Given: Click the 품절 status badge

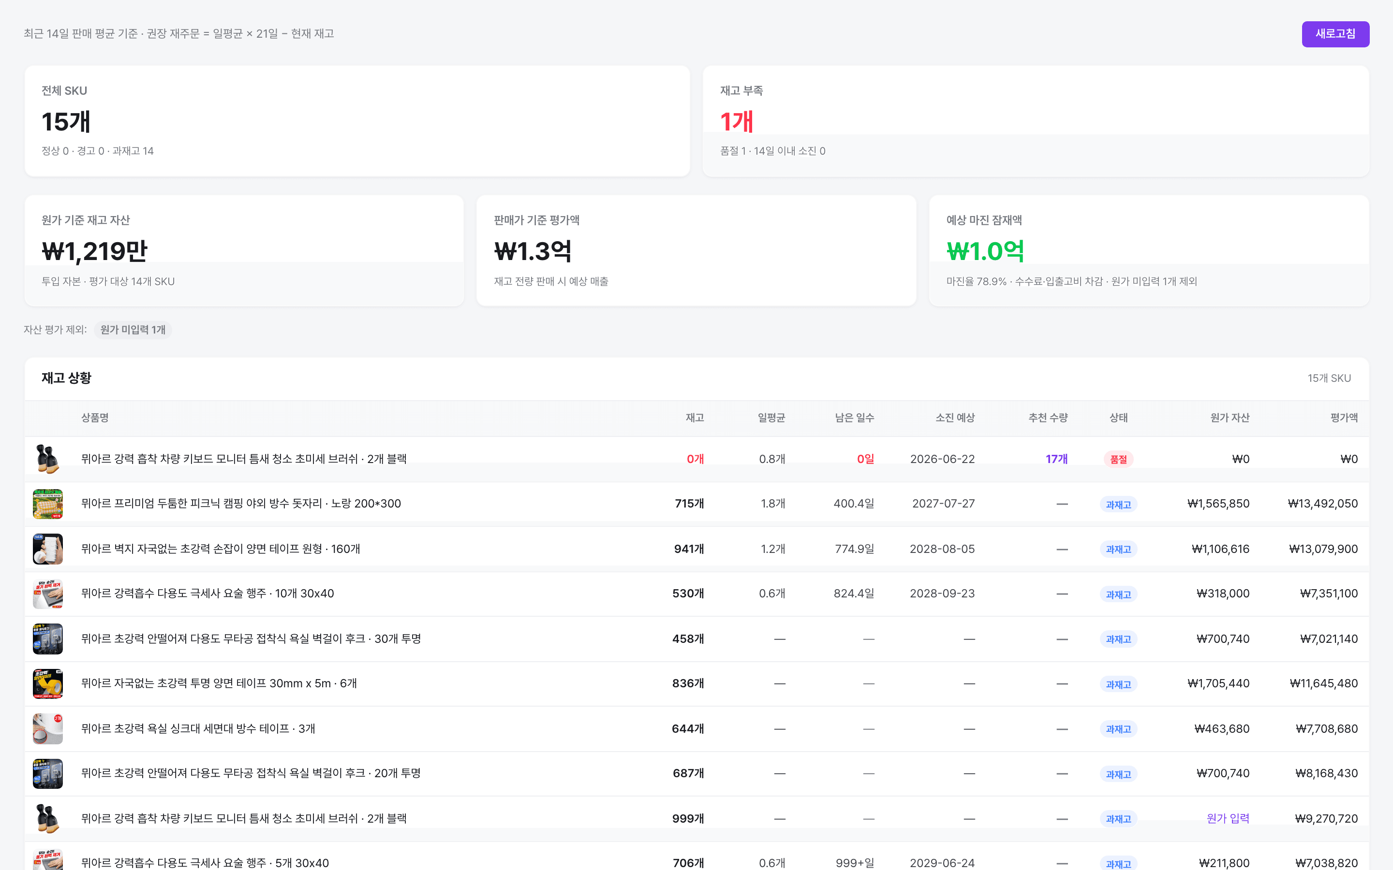Looking at the screenshot, I should (x=1118, y=459).
